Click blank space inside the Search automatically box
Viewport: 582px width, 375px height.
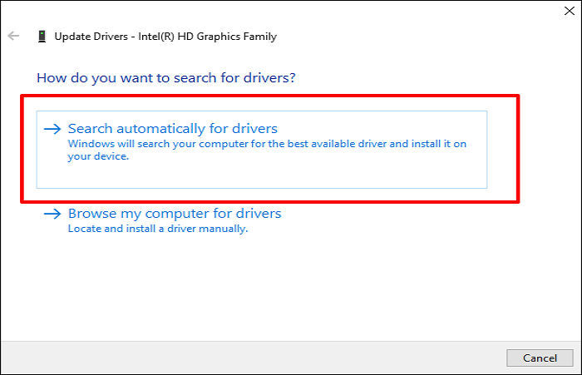tap(333, 173)
